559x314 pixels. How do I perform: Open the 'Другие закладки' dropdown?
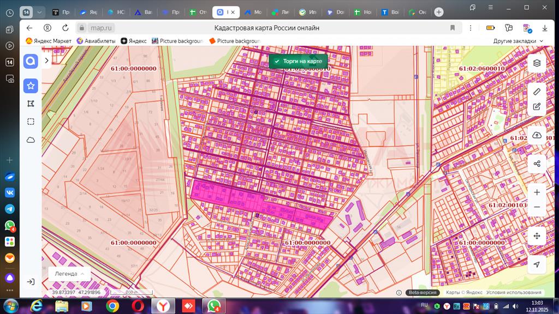click(518, 41)
